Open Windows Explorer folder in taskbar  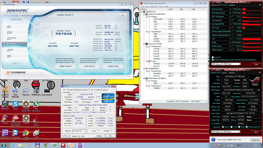click(21, 145)
